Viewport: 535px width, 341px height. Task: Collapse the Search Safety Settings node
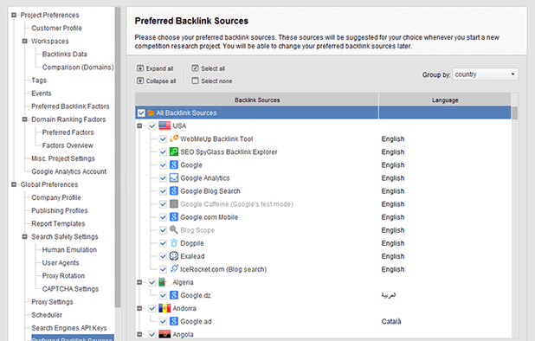pos(24,236)
